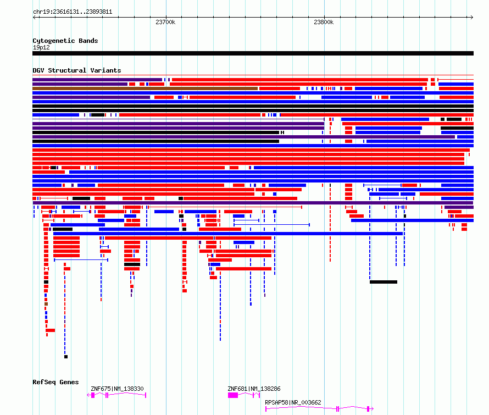Open the Cytogenetic Bands track title
This screenshot has height=415, width=489.
pyautogui.click(x=65, y=41)
